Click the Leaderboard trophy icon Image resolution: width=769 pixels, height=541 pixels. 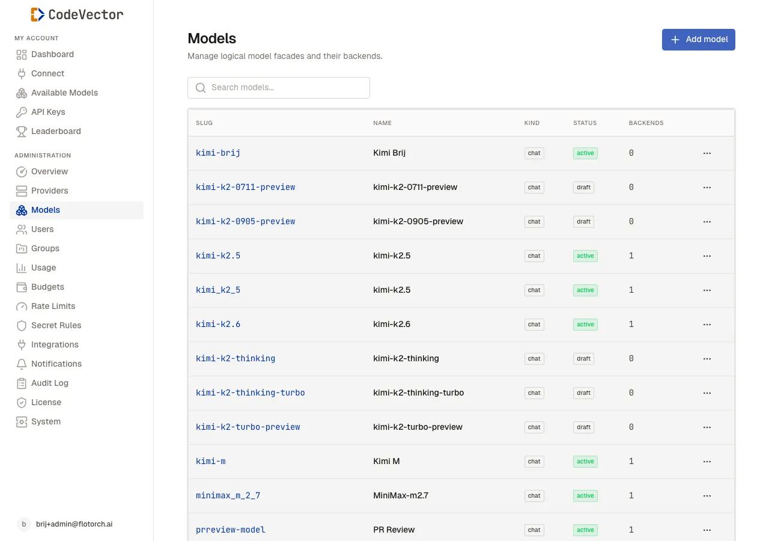coord(22,131)
